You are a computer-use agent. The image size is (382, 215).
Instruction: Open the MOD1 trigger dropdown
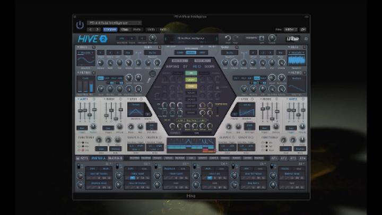click(108, 128)
